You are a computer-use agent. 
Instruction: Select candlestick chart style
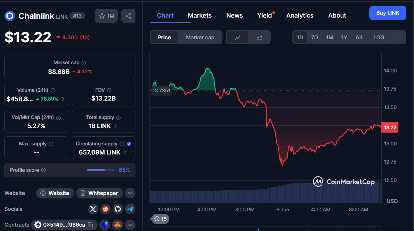(x=259, y=37)
